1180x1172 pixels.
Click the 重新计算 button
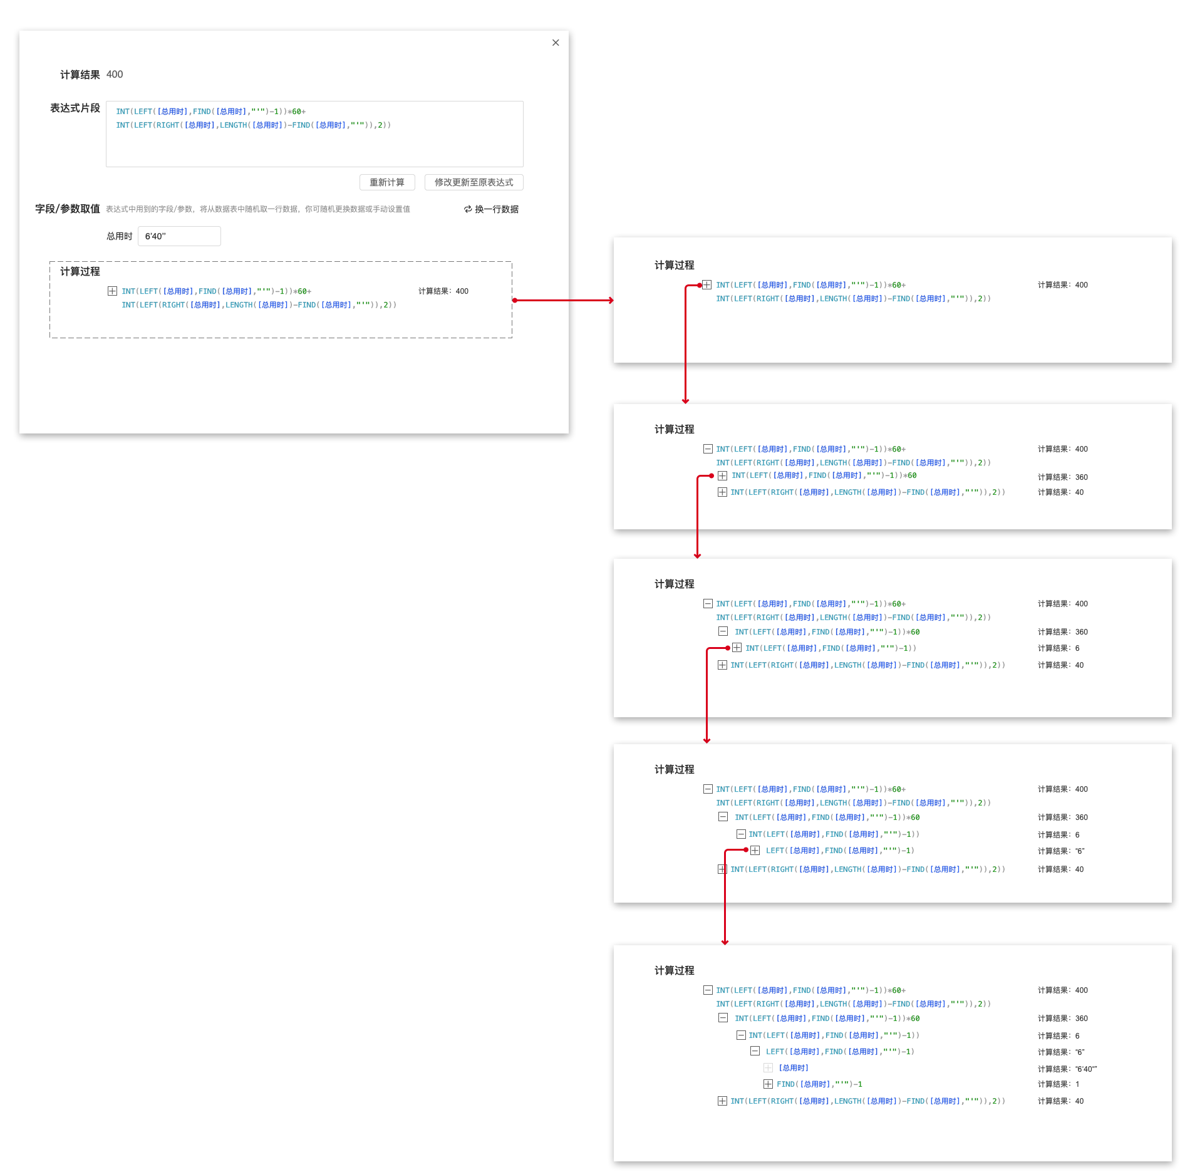pos(387,182)
